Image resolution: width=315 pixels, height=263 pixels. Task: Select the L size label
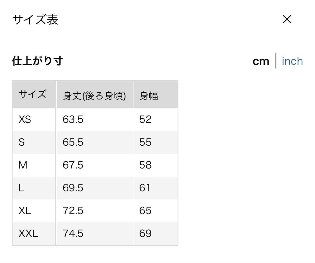[x=22, y=188]
